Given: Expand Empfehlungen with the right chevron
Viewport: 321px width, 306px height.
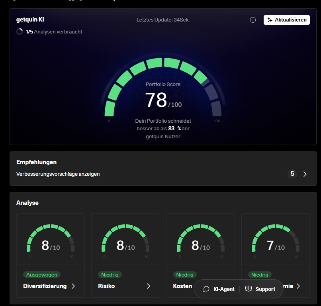Looking at the screenshot, I should click(x=305, y=174).
